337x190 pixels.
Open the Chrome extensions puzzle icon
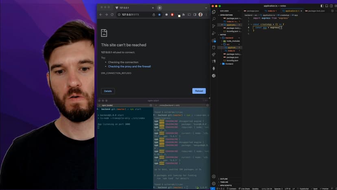pyautogui.click(x=183, y=15)
